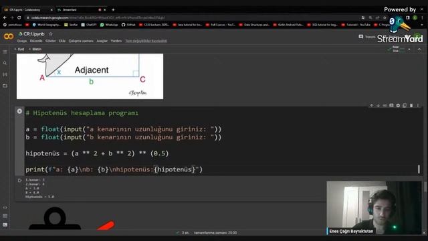Open find and replace in sidebar
This screenshot has height=241, width=428.
click(x=5, y=63)
